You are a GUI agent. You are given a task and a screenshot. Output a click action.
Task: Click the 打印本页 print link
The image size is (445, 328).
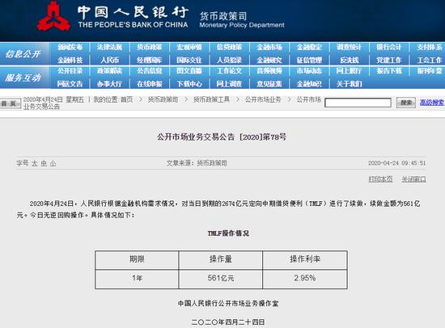point(380,179)
